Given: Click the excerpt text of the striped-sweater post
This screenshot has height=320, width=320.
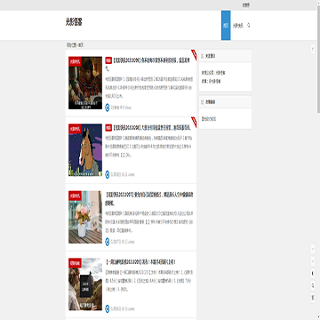Looking at the screenshot, I should (149, 88).
